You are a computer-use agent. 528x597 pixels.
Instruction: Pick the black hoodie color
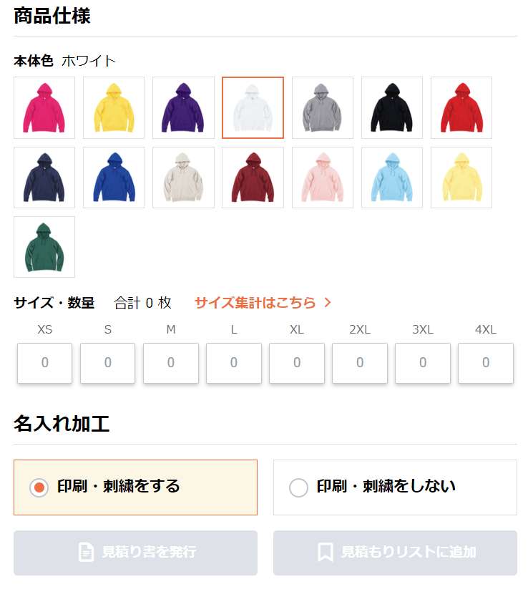click(392, 108)
